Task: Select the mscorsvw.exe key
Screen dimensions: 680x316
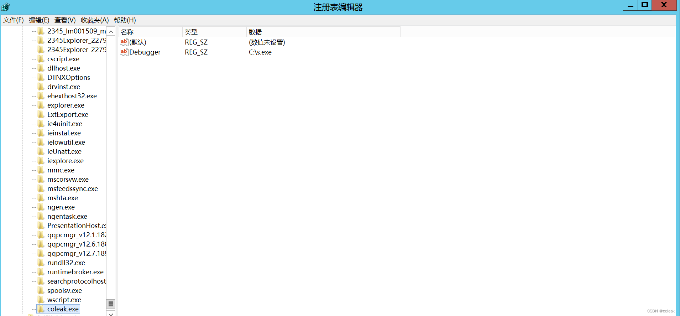Action: tap(68, 179)
